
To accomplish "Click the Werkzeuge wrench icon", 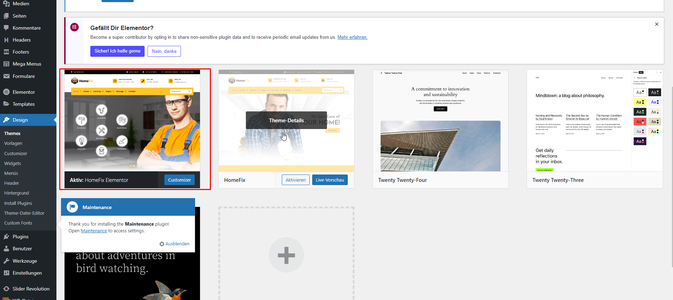I will tap(6, 261).
